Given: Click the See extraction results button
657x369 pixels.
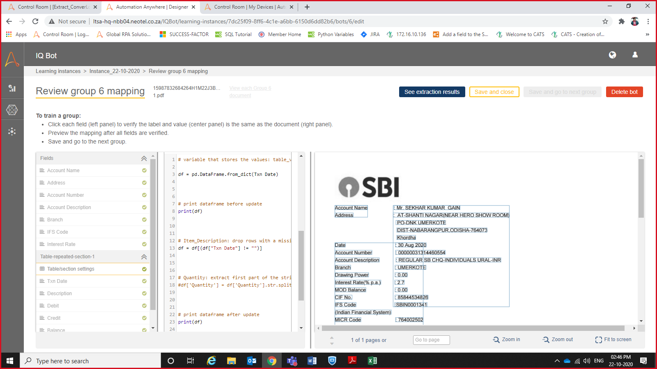Looking at the screenshot, I should (432, 92).
